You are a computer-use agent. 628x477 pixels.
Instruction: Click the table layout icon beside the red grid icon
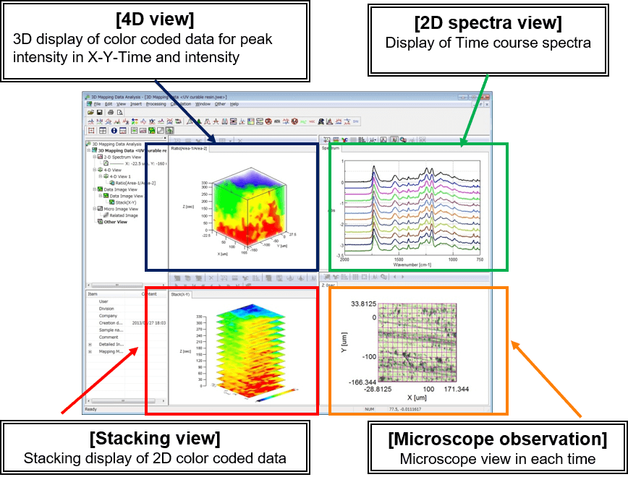click(x=103, y=131)
